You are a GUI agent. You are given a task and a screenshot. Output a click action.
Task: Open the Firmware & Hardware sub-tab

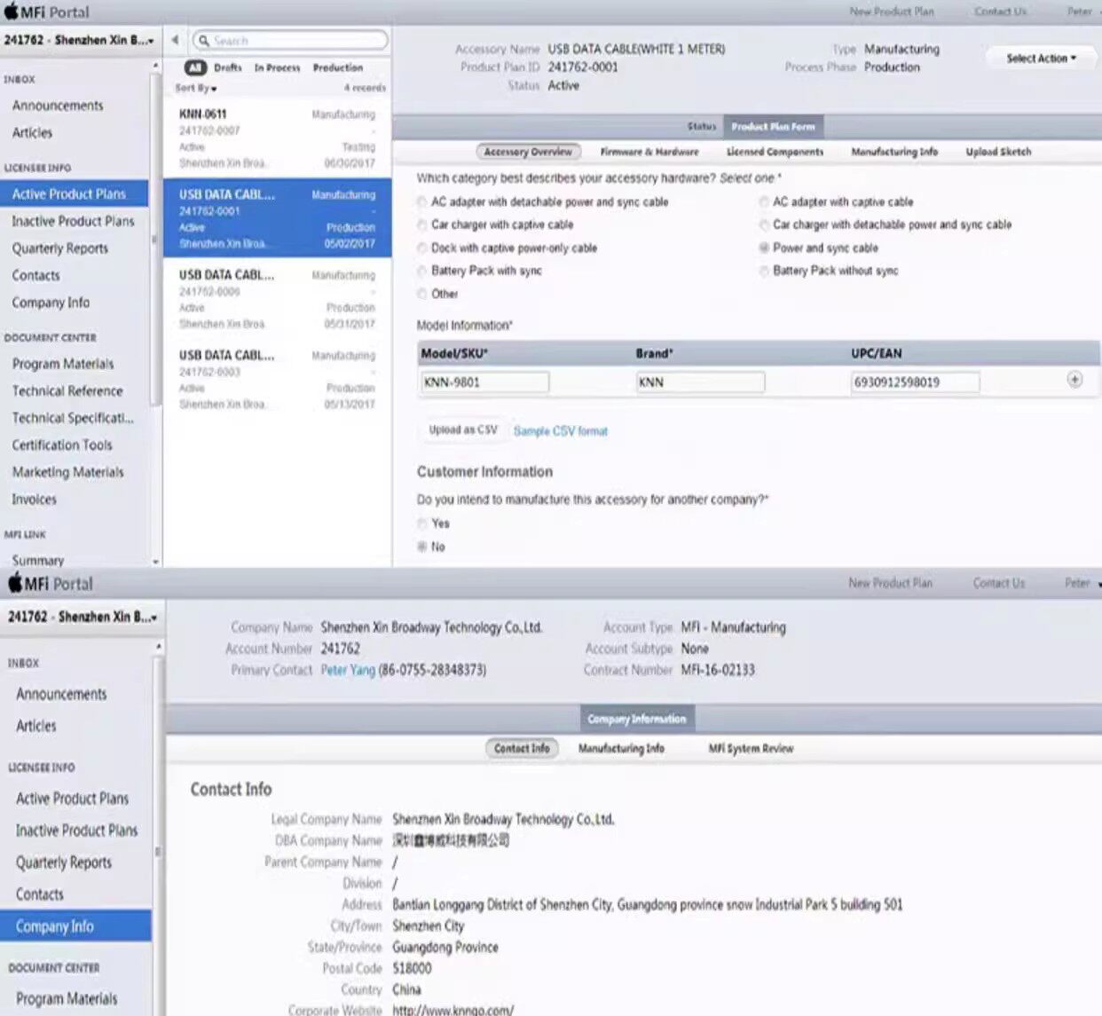pos(649,152)
